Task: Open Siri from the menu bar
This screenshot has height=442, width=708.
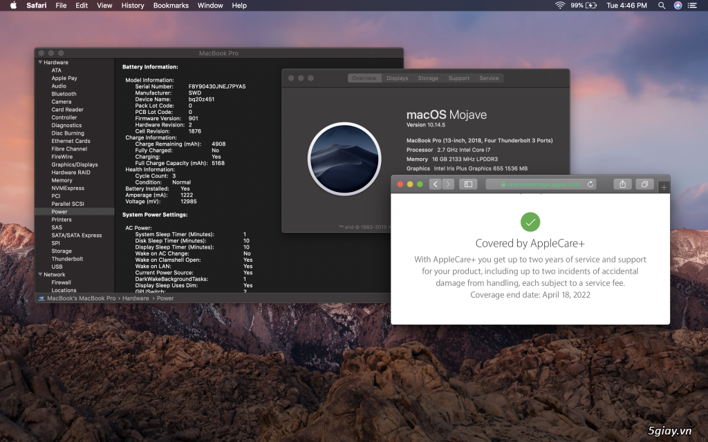Action: click(x=678, y=6)
